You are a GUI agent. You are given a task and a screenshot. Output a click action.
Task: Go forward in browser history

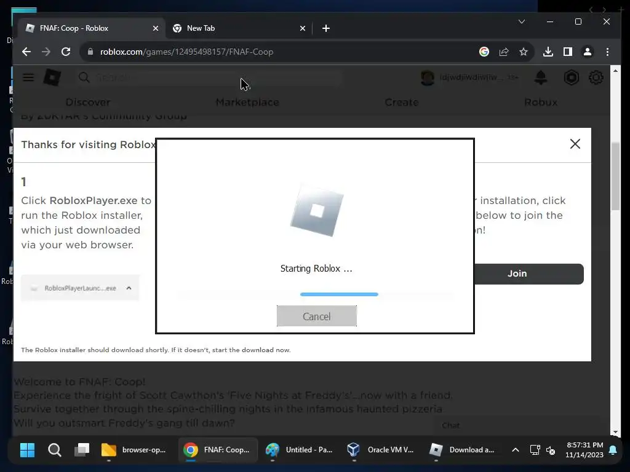(46, 52)
